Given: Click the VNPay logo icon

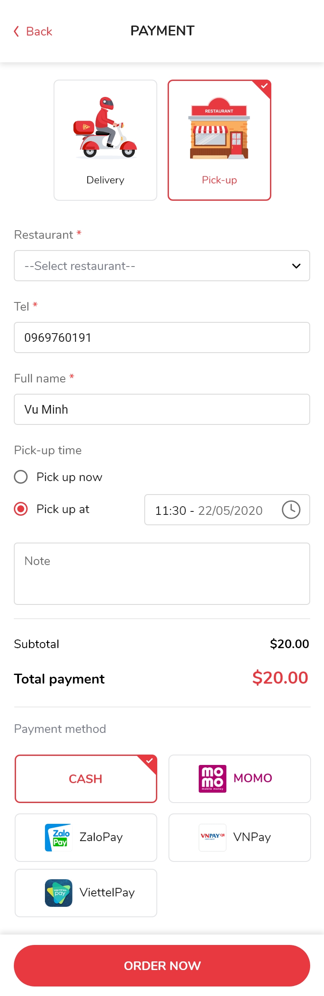Looking at the screenshot, I should click(x=212, y=838).
